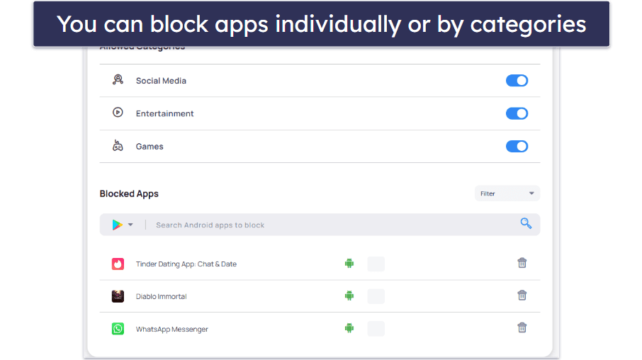Toggle the Social Media category switch
Image resolution: width=642 pixels, height=360 pixels.
pos(517,81)
